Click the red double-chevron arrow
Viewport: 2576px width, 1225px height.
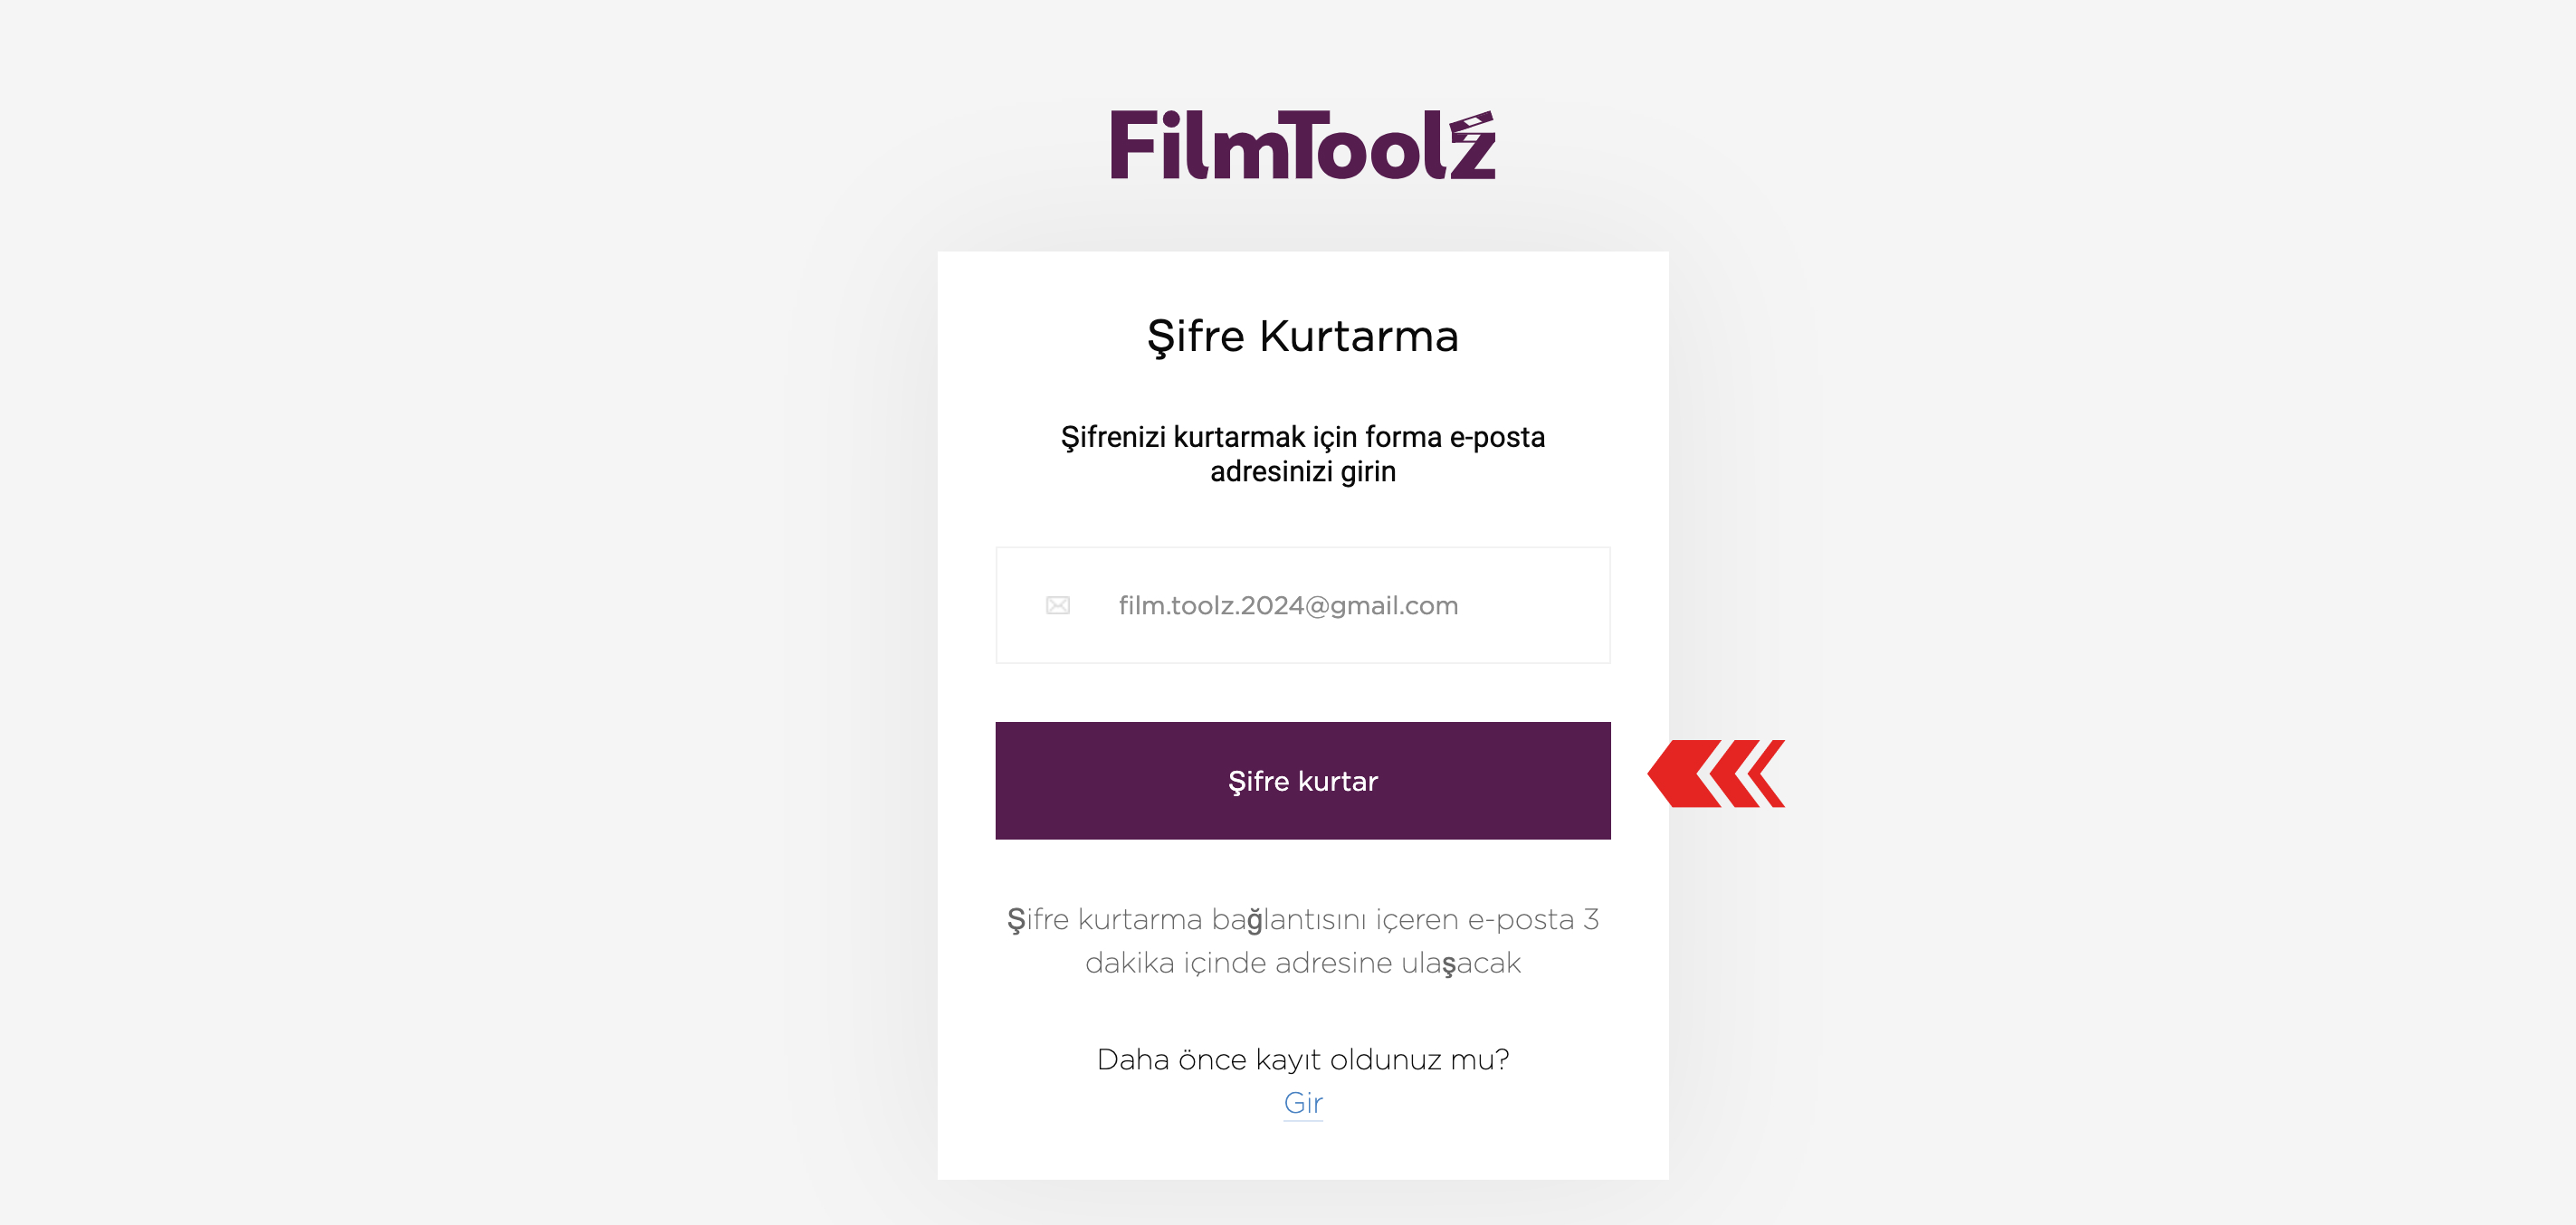[x=1716, y=774]
